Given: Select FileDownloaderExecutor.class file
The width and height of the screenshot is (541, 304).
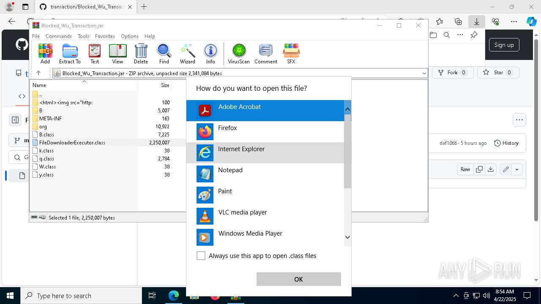Looking at the screenshot, I should coord(72,143).
